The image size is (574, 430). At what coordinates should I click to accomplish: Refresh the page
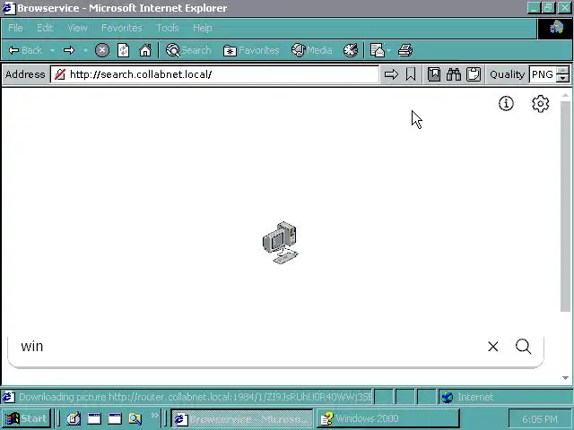(124, 50)
